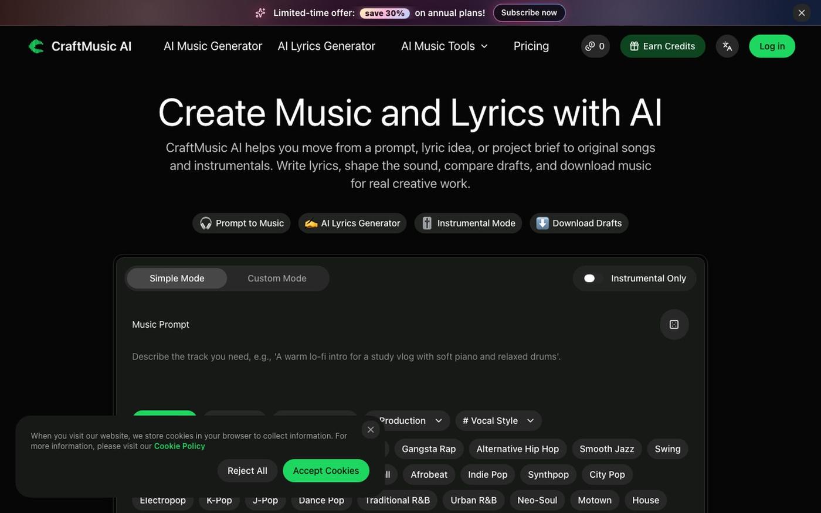The width and height of the screenshot is (821, 513).
Task: Select the Neo-Soul tag
Action: (537, 500)
